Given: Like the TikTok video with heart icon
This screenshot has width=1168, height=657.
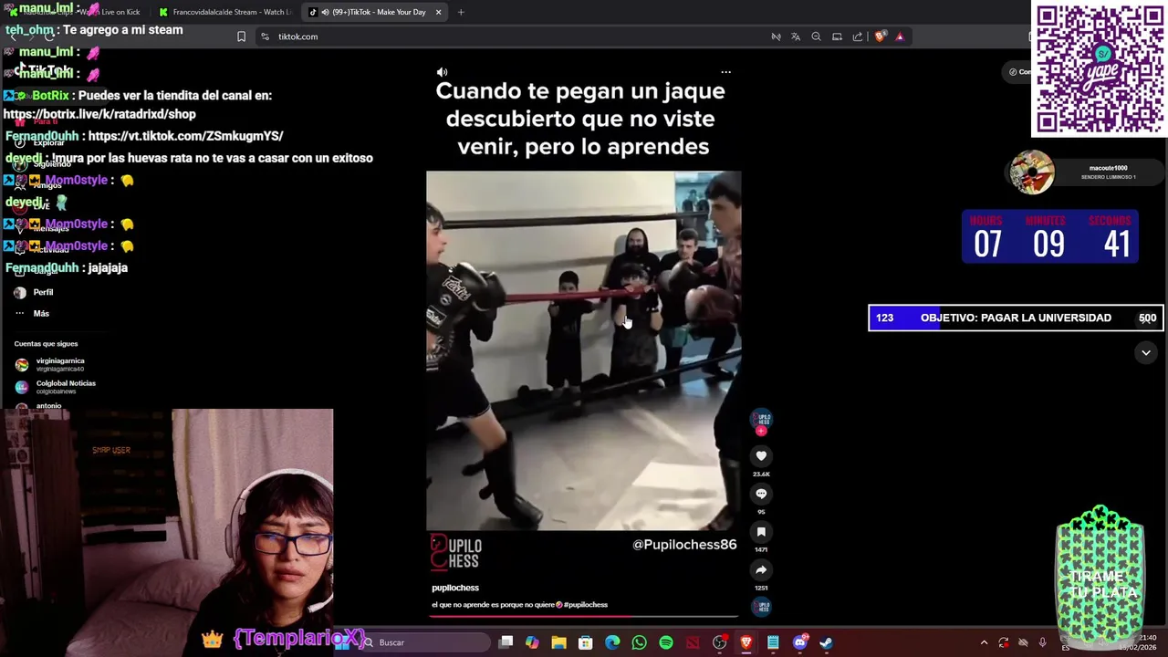Looking at the screenshot, I should tap(761, 456).
